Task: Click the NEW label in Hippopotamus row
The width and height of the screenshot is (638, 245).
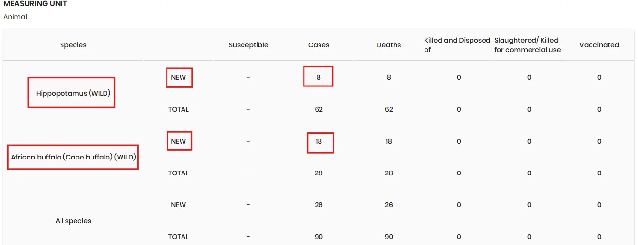Action: click(x=179, y=77)
